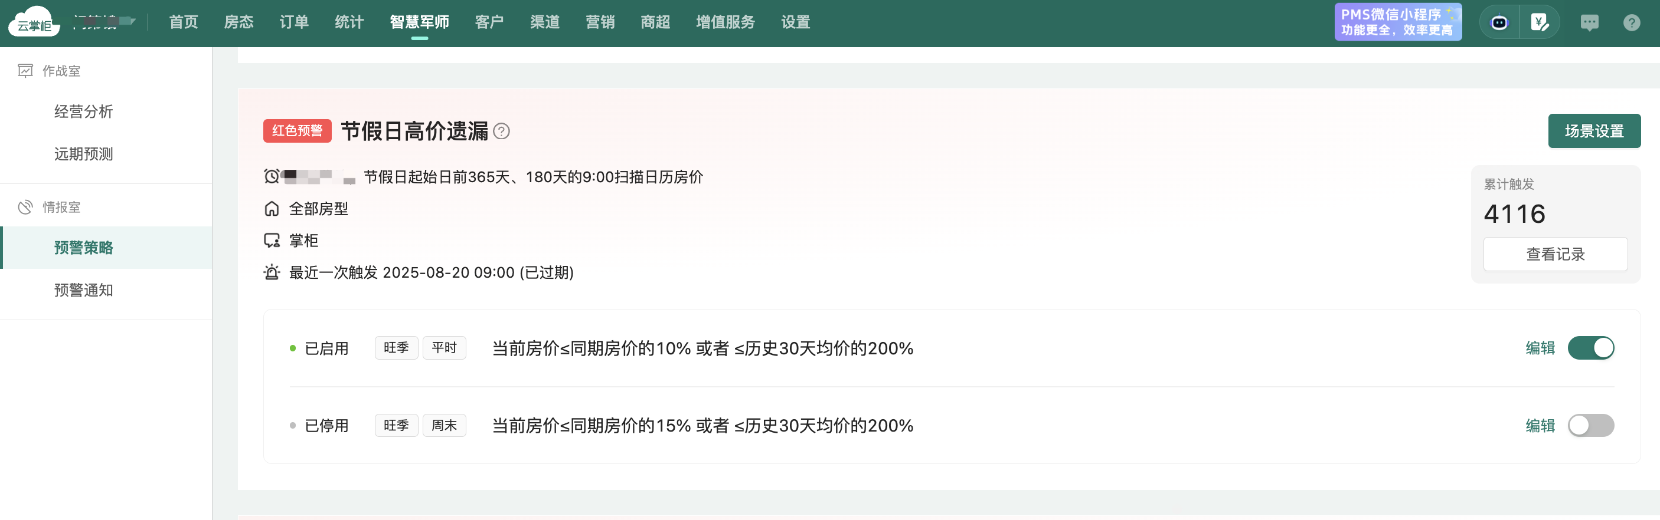Edit the second disabled warning rule
The height and width of the screenshot is (520, 1660).
click(1540, 426)
